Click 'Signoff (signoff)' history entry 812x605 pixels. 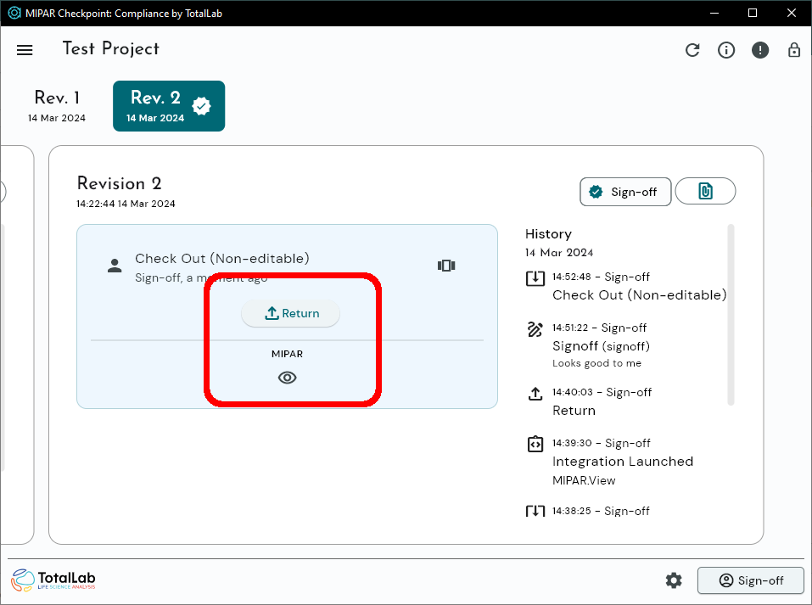[x=601, y=346]
